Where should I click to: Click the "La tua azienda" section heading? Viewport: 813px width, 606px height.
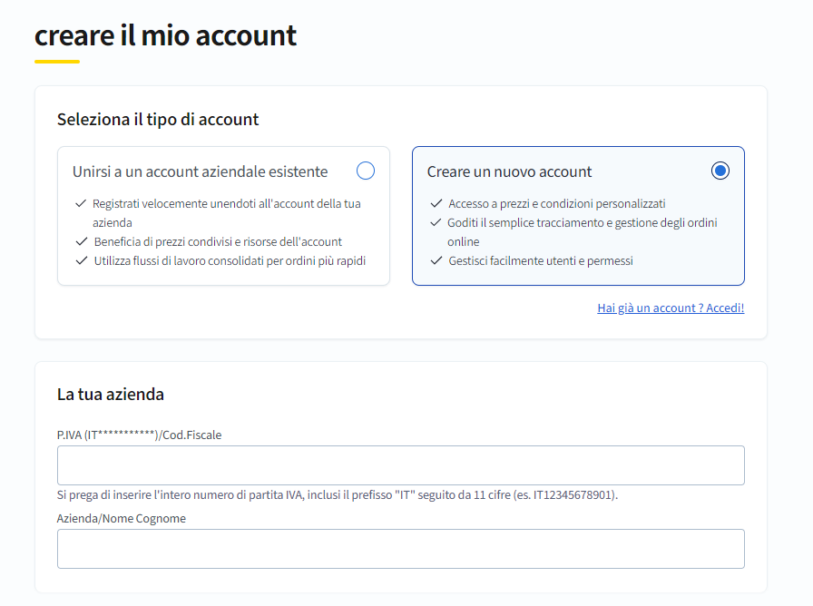(111, 394)
